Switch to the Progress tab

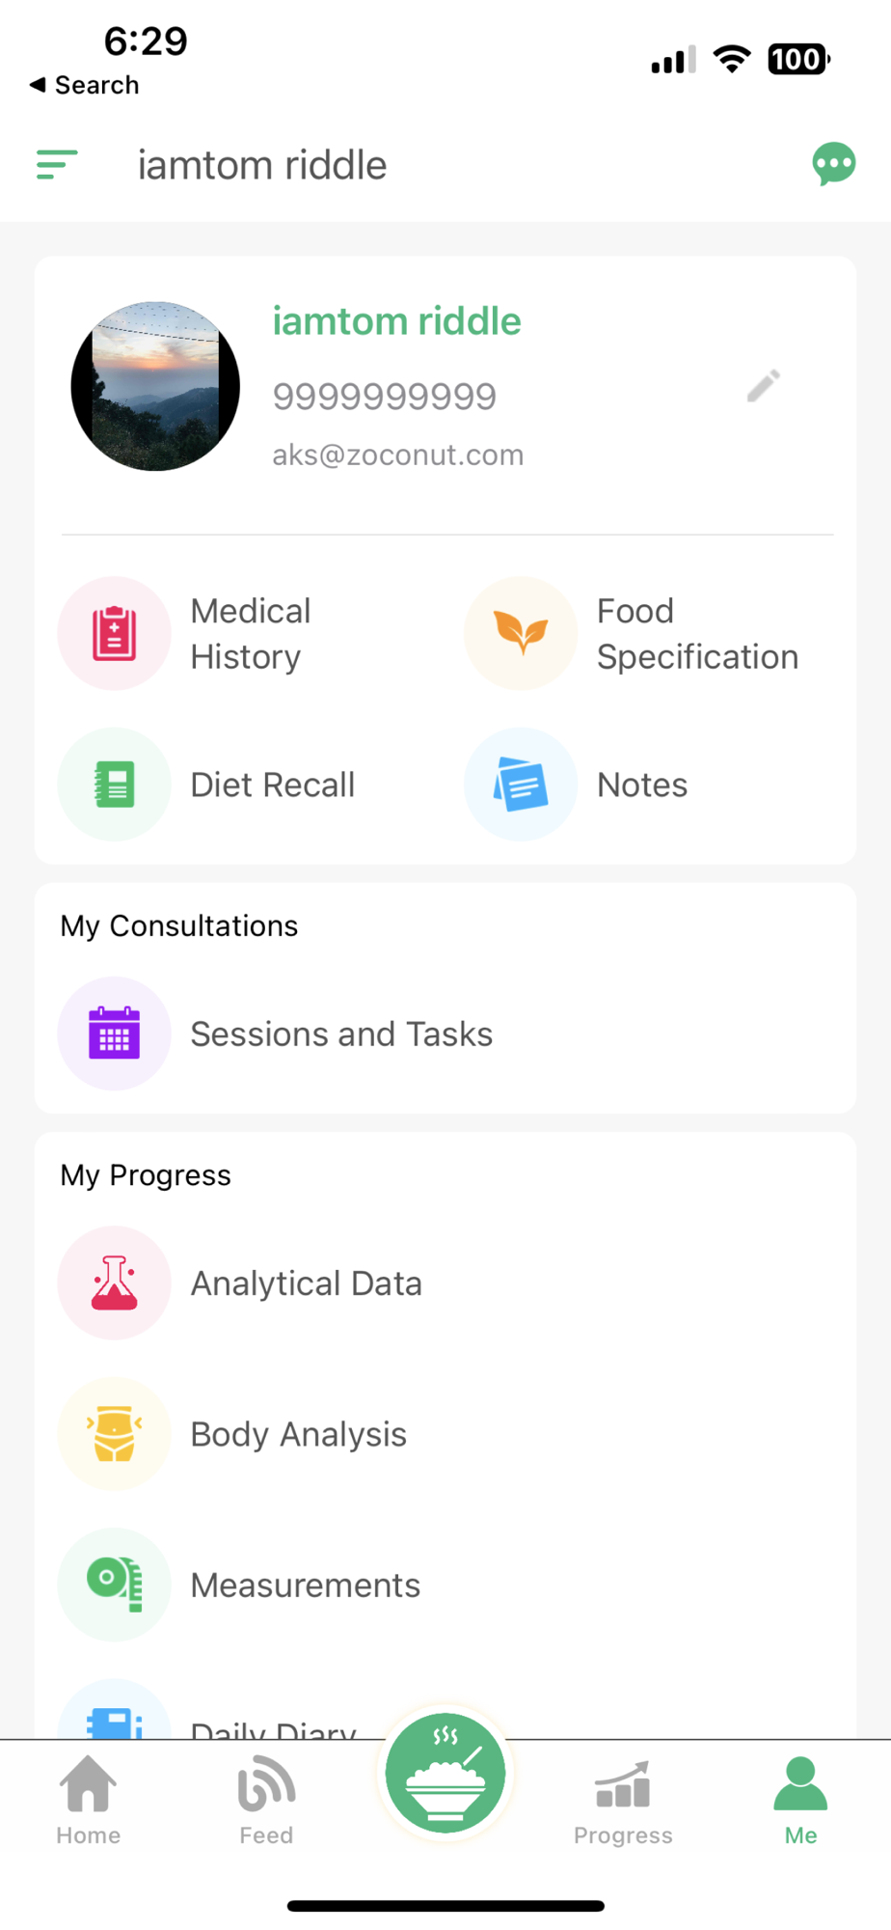(x=623, y=1800)
